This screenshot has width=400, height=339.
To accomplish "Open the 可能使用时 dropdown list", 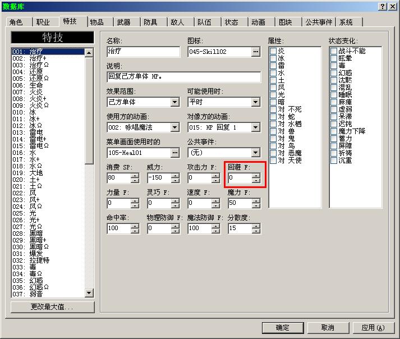I will point(256,102).
